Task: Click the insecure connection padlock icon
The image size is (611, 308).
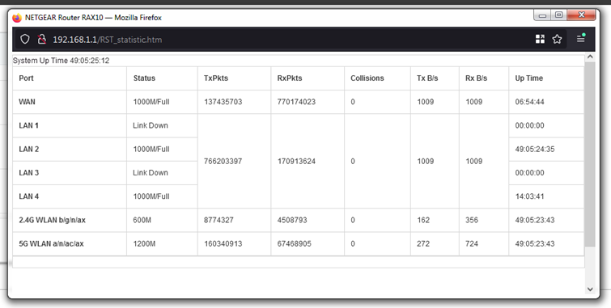Action: (42, 40)
